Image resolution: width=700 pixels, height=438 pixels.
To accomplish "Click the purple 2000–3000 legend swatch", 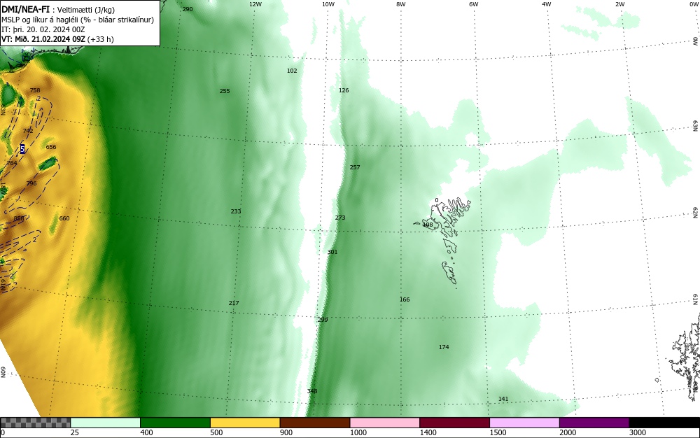I will (x=594, y=423).
